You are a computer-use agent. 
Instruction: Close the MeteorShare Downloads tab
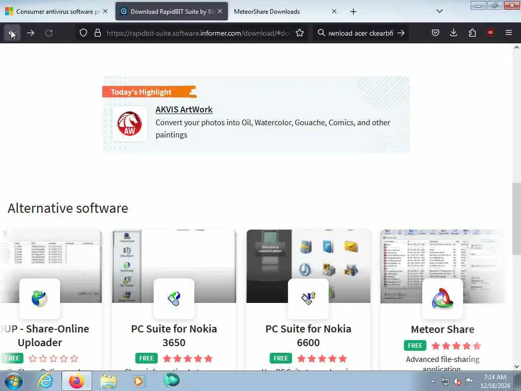coord(334,11)
